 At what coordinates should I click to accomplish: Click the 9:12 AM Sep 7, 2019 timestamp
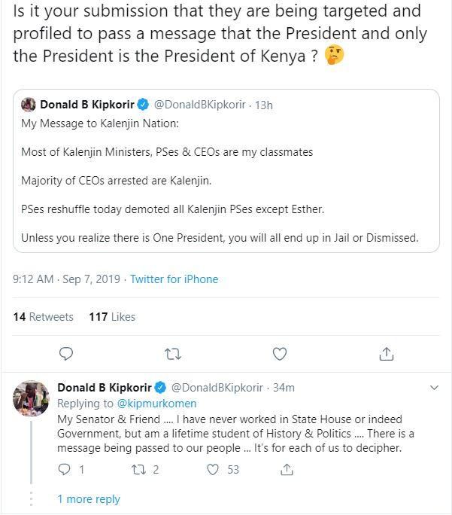65,279
